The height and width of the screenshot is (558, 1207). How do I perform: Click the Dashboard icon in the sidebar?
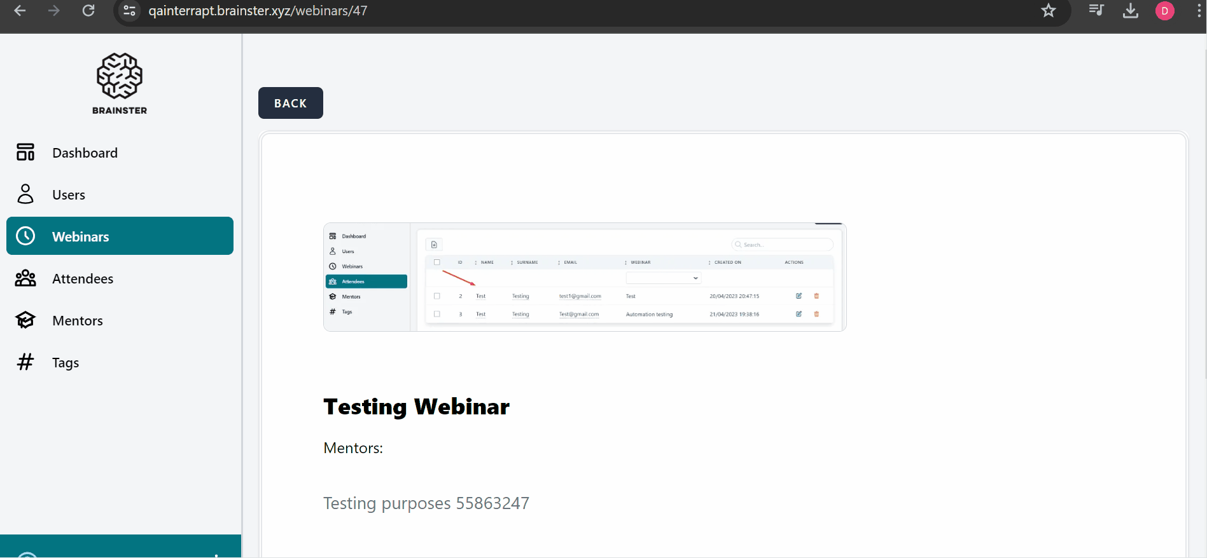25,153
